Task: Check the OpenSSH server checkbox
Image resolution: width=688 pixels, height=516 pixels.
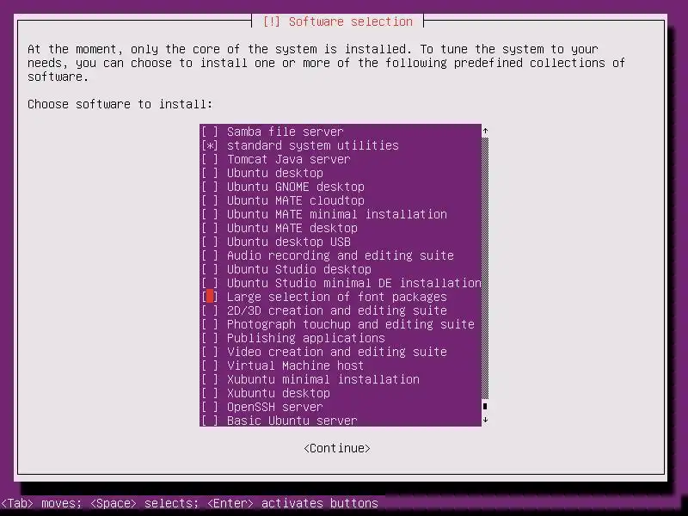Action: pos(210,407)
